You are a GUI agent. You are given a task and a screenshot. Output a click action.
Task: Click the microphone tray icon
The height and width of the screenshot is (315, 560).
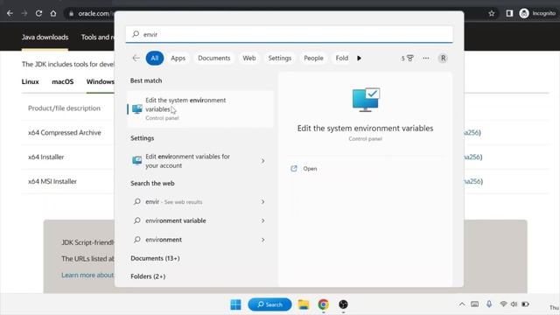(x=489, y=304)
